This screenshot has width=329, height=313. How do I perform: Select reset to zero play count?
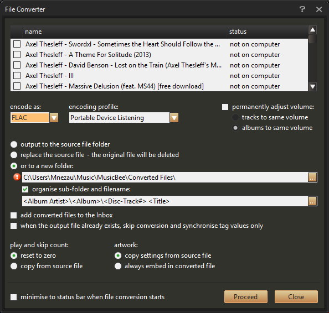coord(14,255)
